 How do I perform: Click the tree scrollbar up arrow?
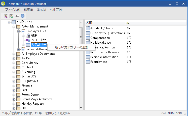(x=81, y=22)
